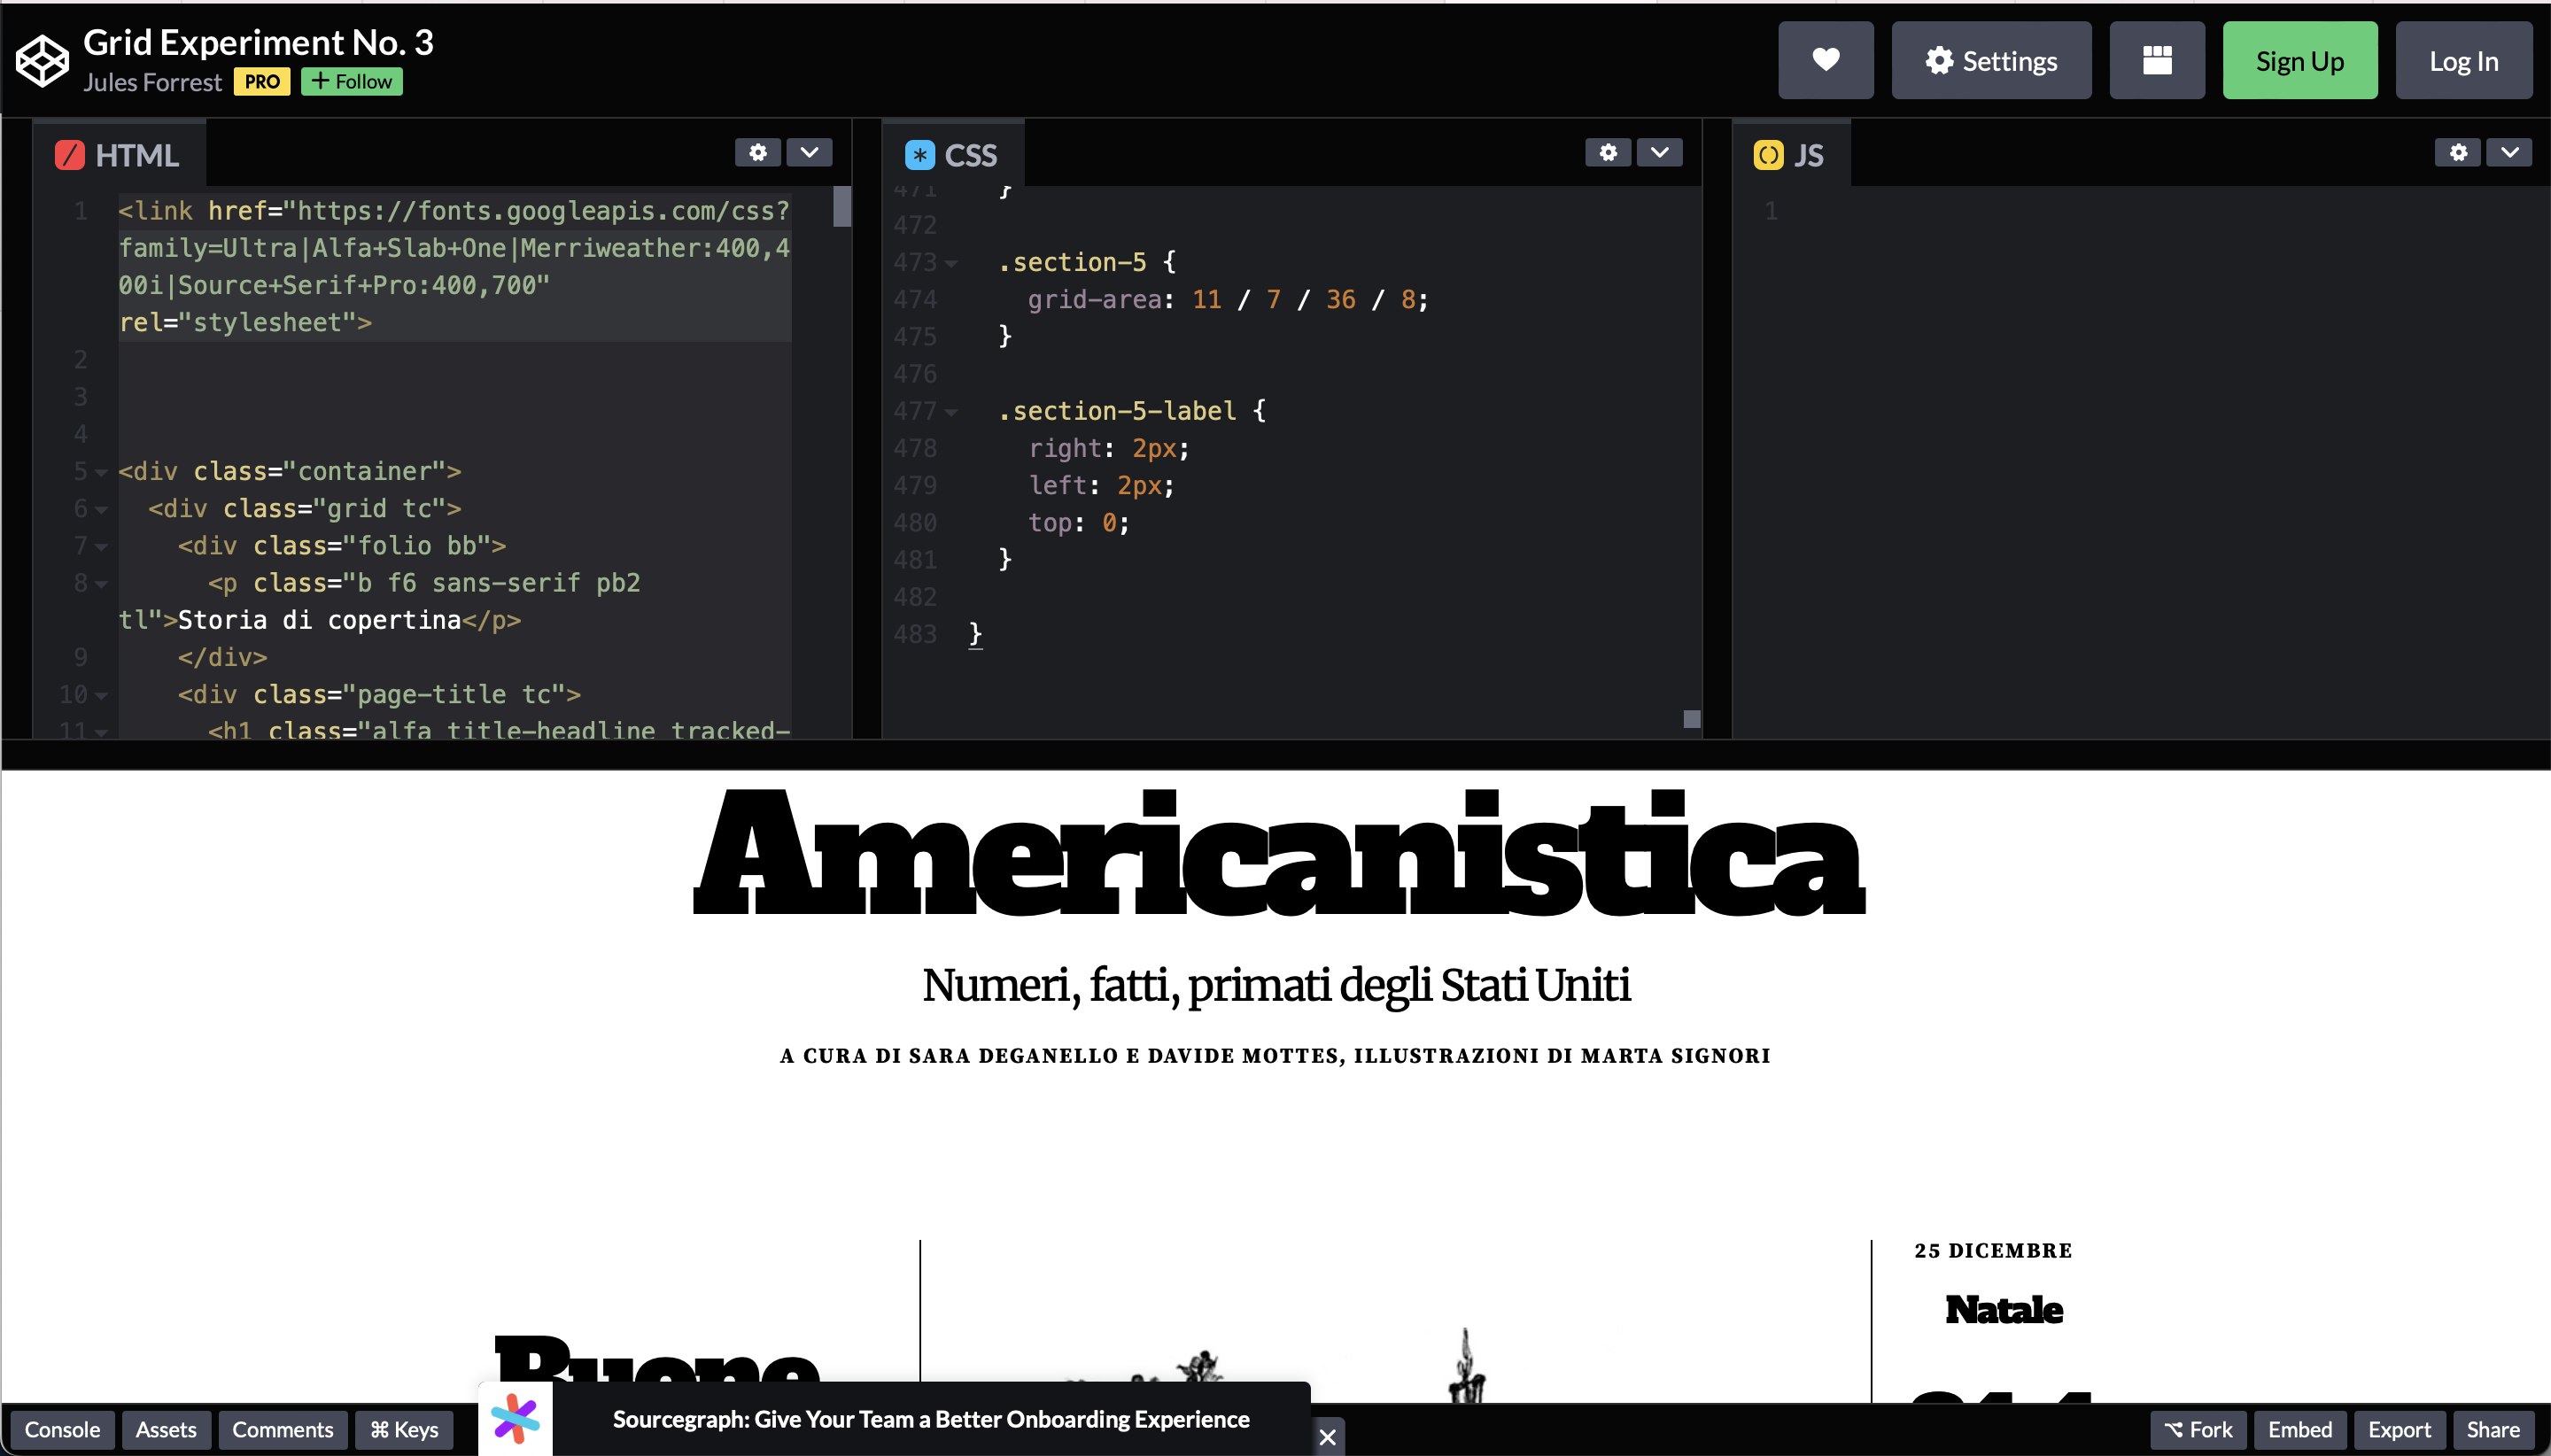Viewport: 2551px width, 1456px height.
Task: Click the CSS asterisk icon
Action: coord(919,155)
